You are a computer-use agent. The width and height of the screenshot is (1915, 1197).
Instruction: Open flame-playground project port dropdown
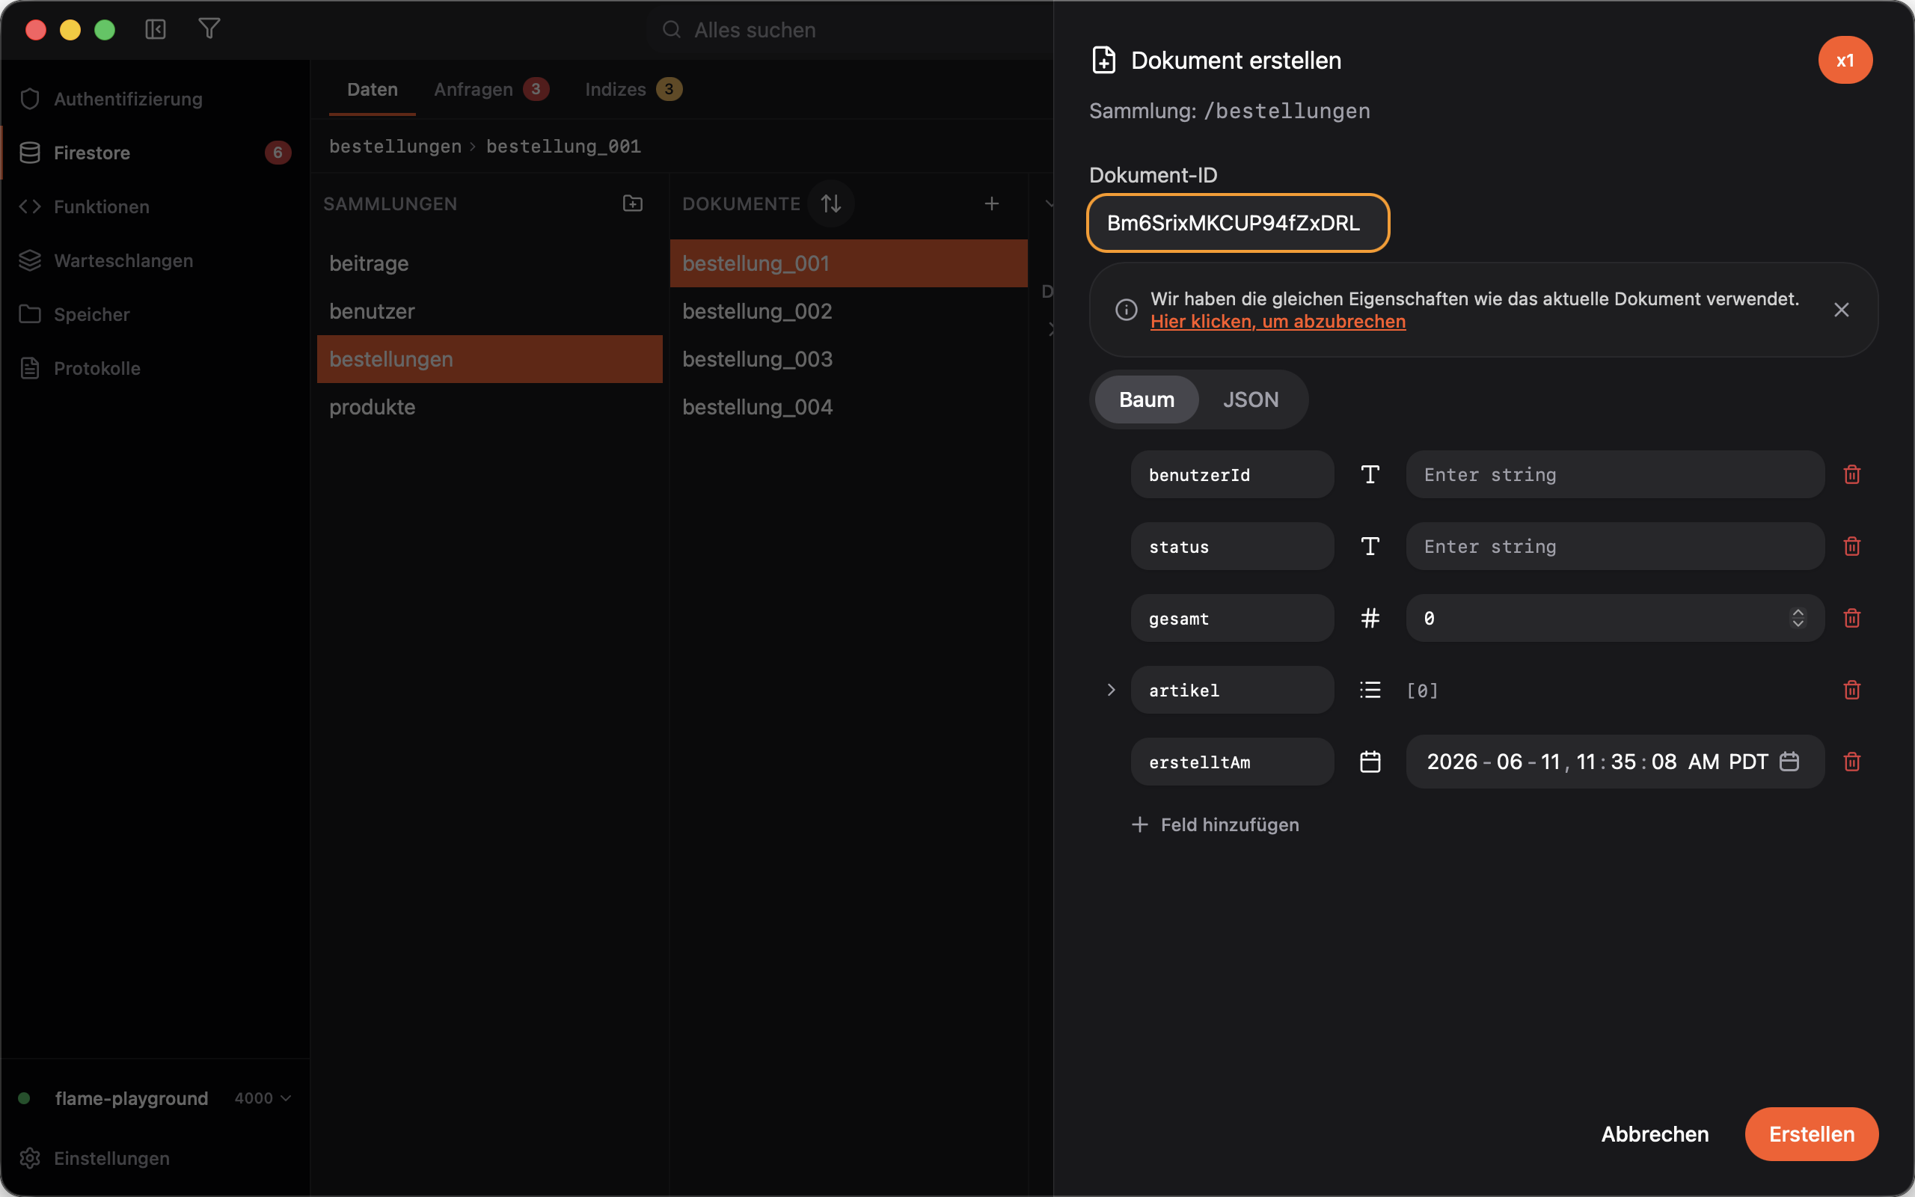263,1098
